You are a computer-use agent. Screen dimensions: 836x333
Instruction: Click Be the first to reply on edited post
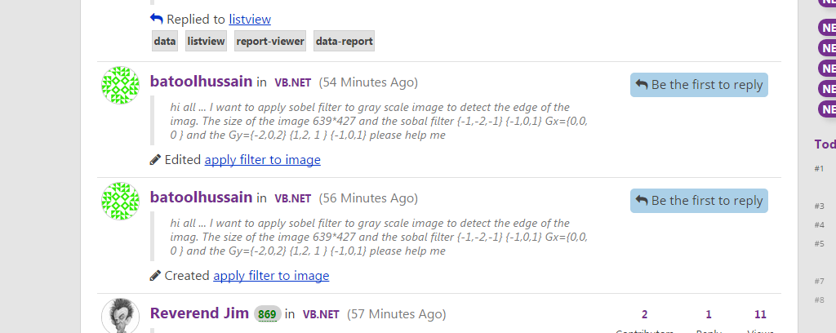[x=699, y=85]
